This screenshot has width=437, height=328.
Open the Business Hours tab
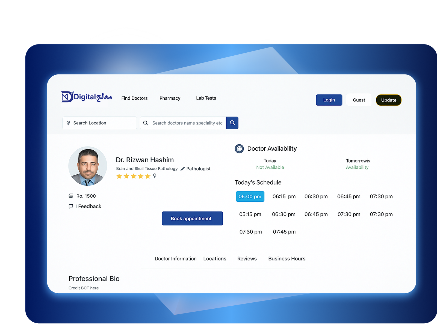tap(287, 259)
